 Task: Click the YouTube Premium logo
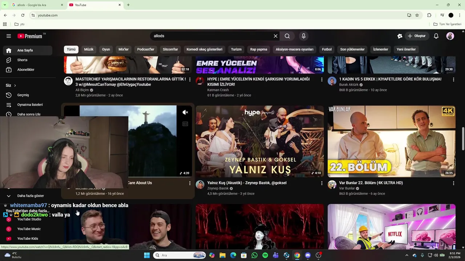[31, 36]
